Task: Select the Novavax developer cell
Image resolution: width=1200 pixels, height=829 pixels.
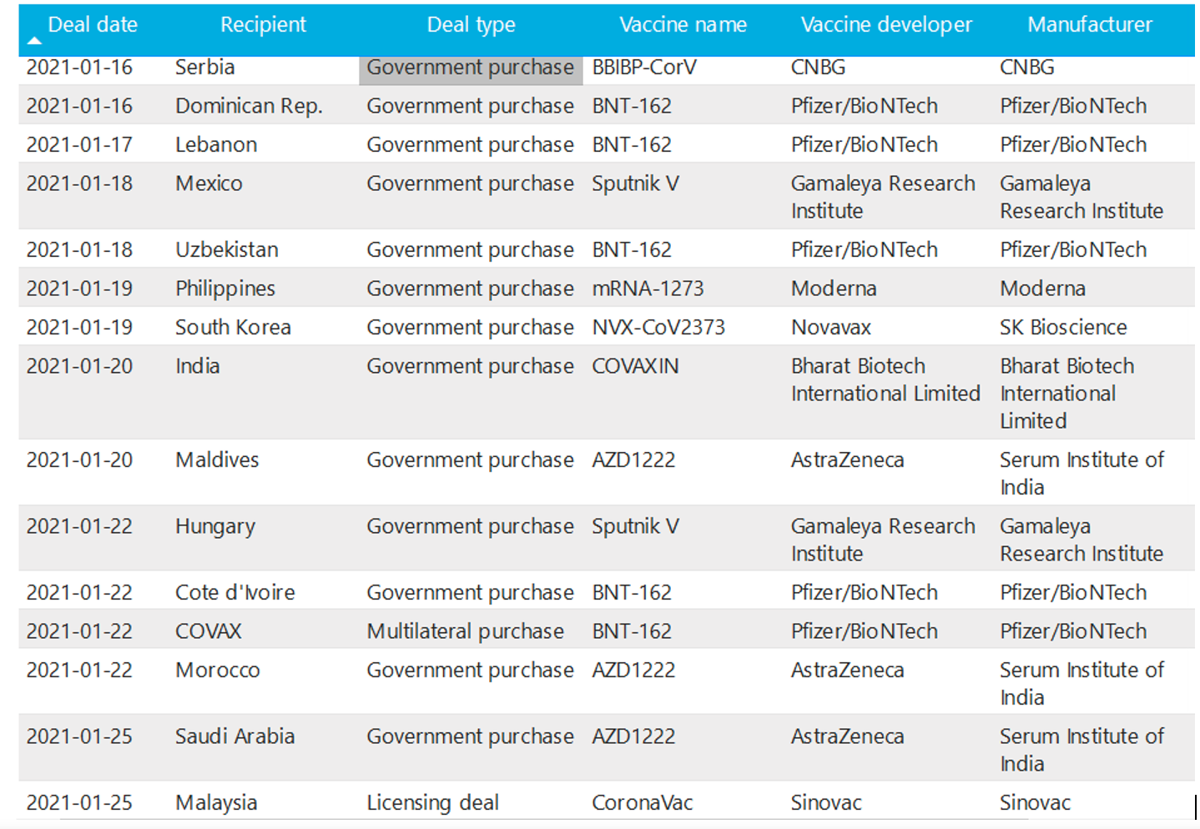Action: tap(830, 328)
